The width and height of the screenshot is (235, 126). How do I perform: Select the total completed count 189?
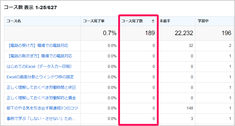pyautogui.click(x=150, y=33)
